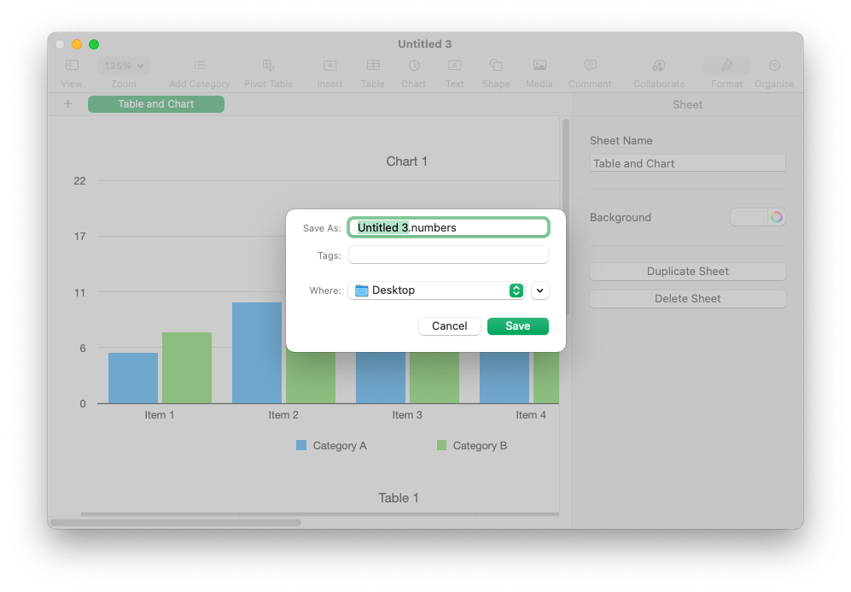The width and height of the screenshot is (851, 592).
Task: Click the Add Category toolbar icon
Action: pyautogui.click(x=199, y=66)
